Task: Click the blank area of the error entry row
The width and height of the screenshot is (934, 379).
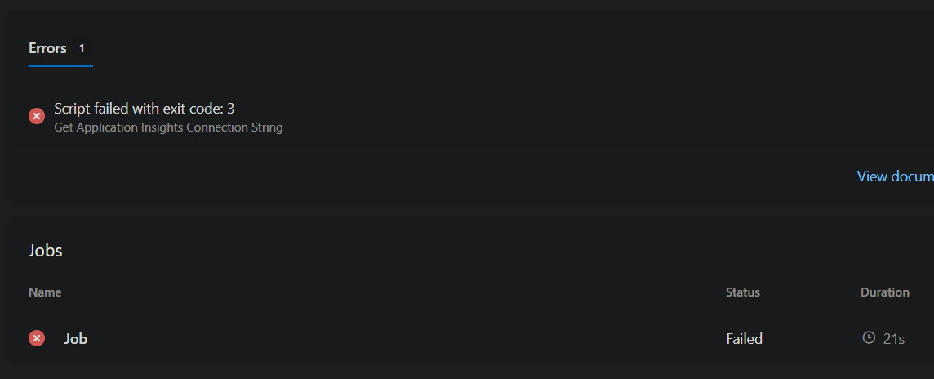Action: click(536, 117)
